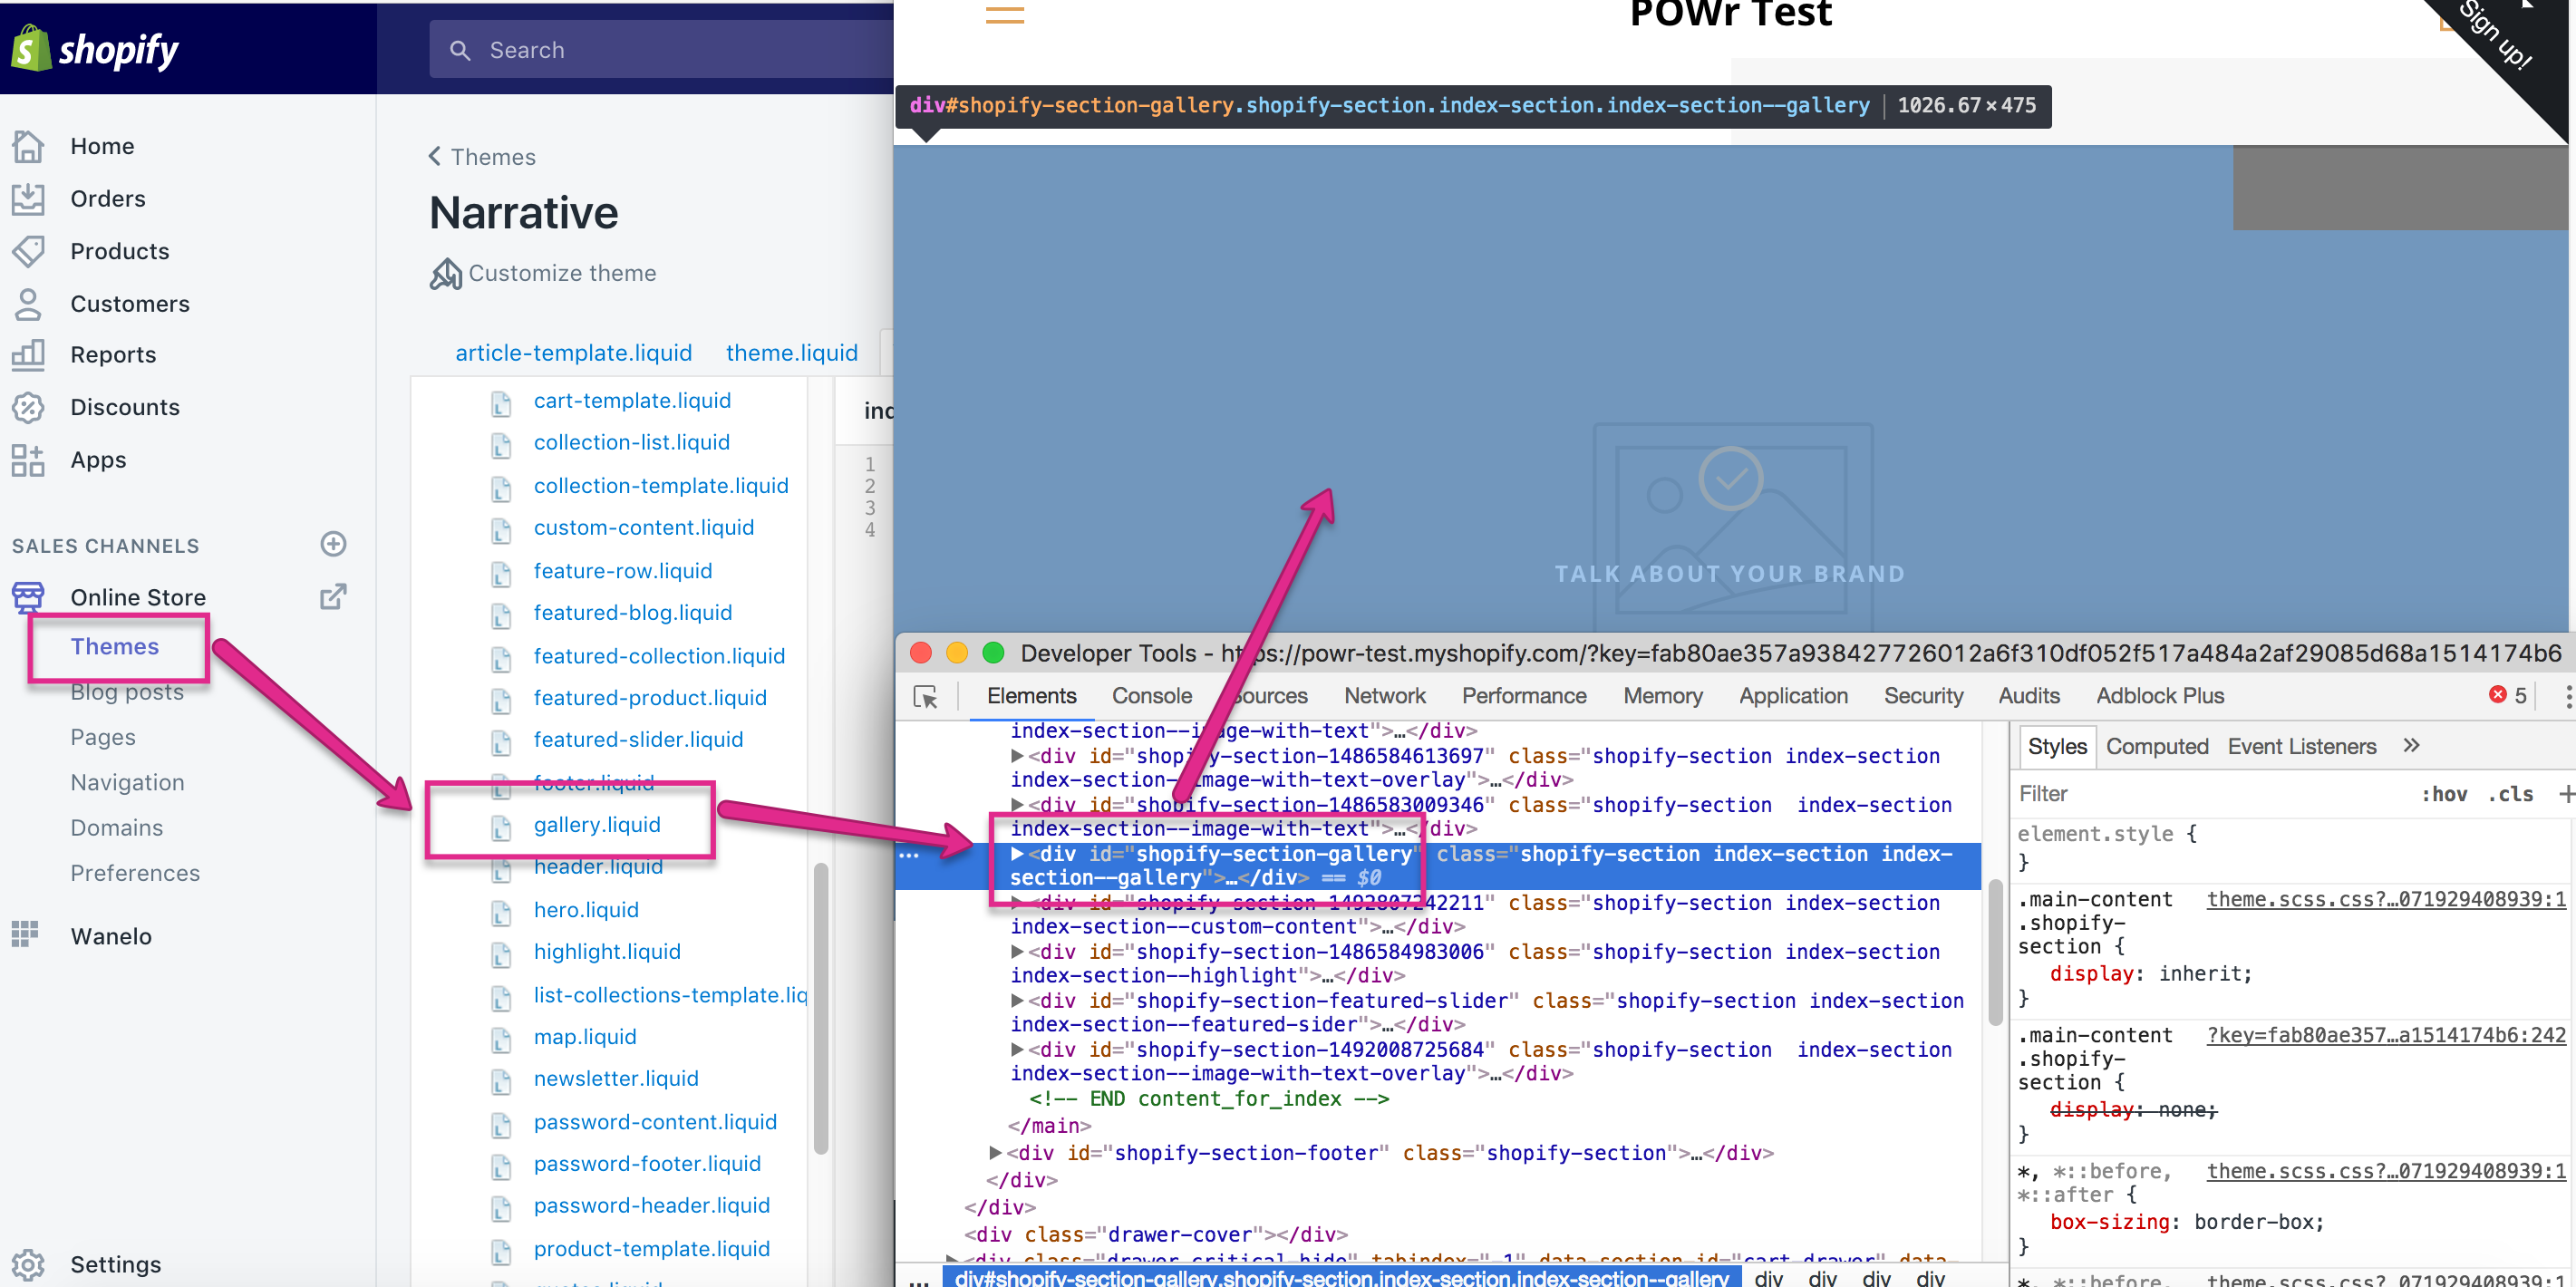The image size is (2576, 1287).
Task: Click the file list scrollbar
Action: coord(821,1008)
